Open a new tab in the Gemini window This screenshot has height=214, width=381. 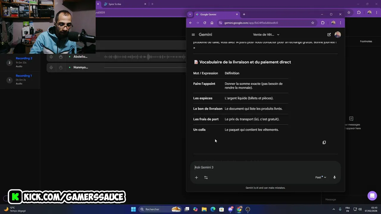point(244,14)
